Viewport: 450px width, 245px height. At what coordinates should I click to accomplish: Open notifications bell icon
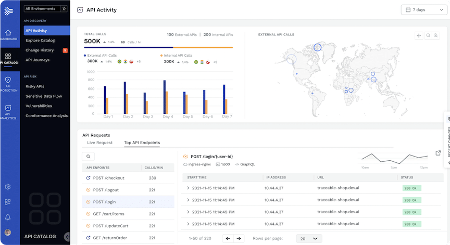pos(8,217)
